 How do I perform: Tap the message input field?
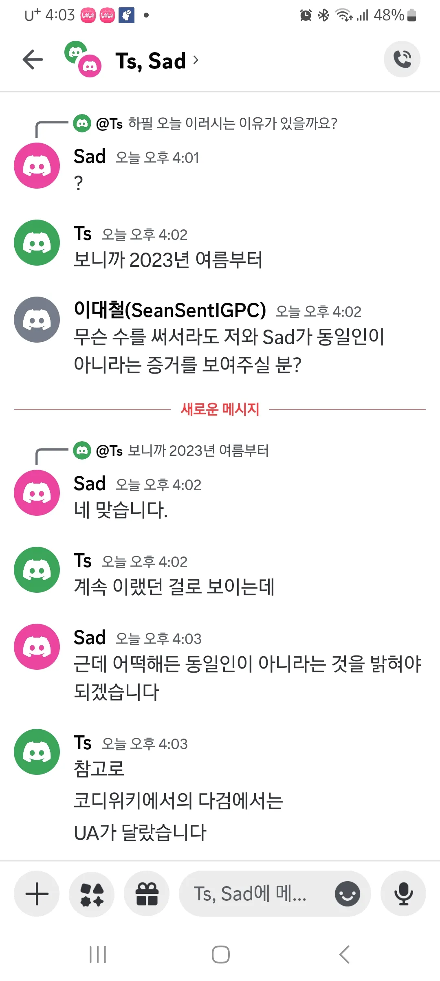click(x=251, y=893)
